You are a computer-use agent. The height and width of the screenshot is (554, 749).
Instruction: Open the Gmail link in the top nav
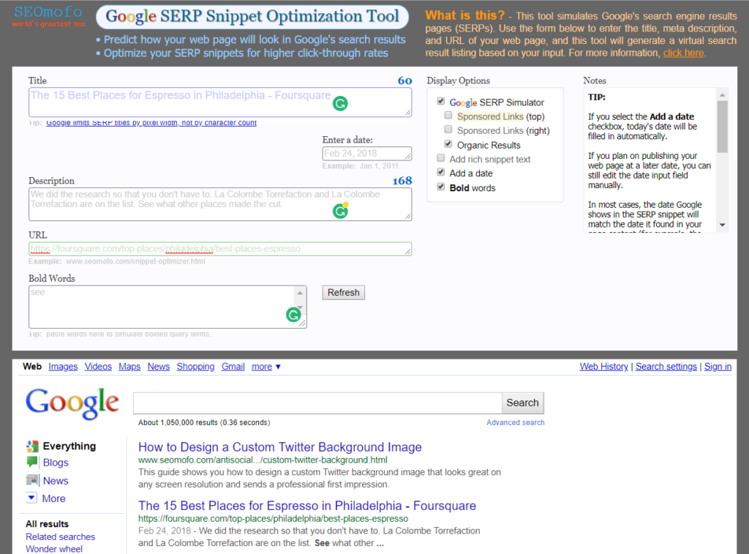coord(233,367)
